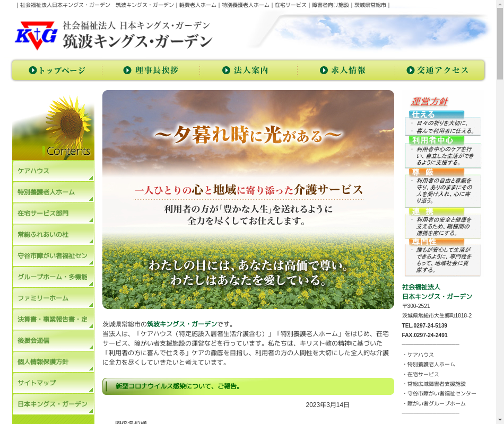Open the 交通アクセス page
This screenshot has height=424, width=504.
pyautogui.click(x=438, y=70)
